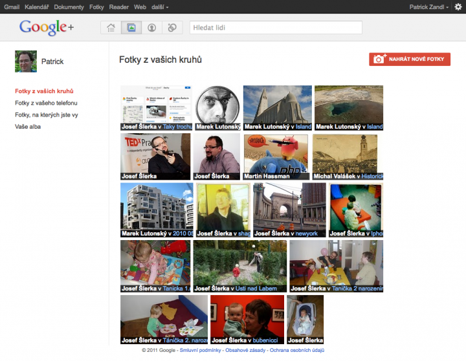Open Reader in the top bar
This screenshot has height=361, width=466.
(118, 7)
